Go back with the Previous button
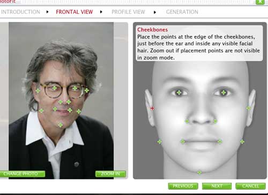The image size is (268, 195). 183,186
